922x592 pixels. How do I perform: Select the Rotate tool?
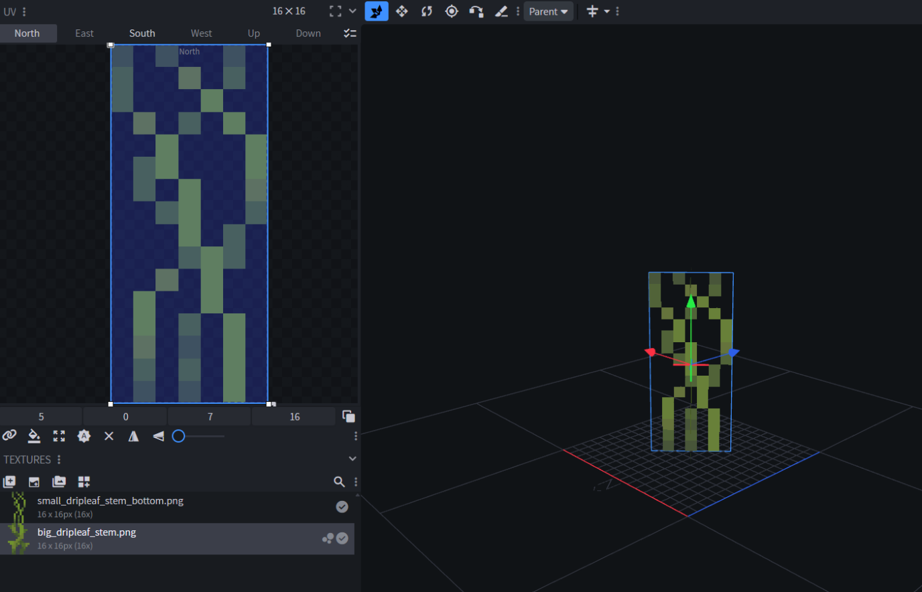(x=427, y=11)
